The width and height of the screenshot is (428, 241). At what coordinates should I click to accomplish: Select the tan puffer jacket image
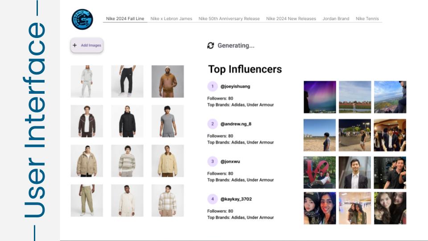87,161
